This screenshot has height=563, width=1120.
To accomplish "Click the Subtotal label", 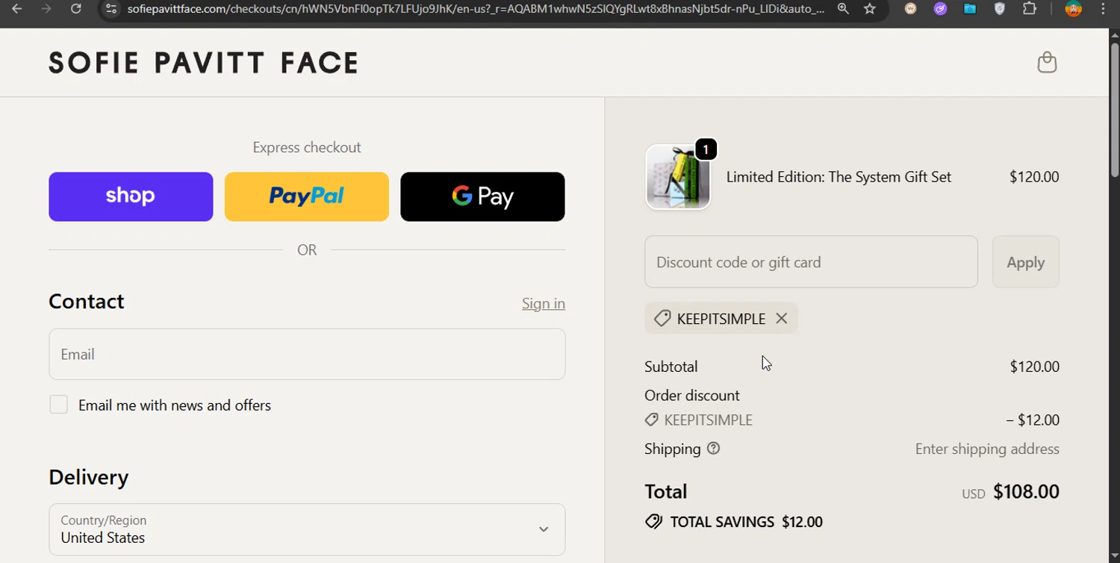I will pos(671,367).
